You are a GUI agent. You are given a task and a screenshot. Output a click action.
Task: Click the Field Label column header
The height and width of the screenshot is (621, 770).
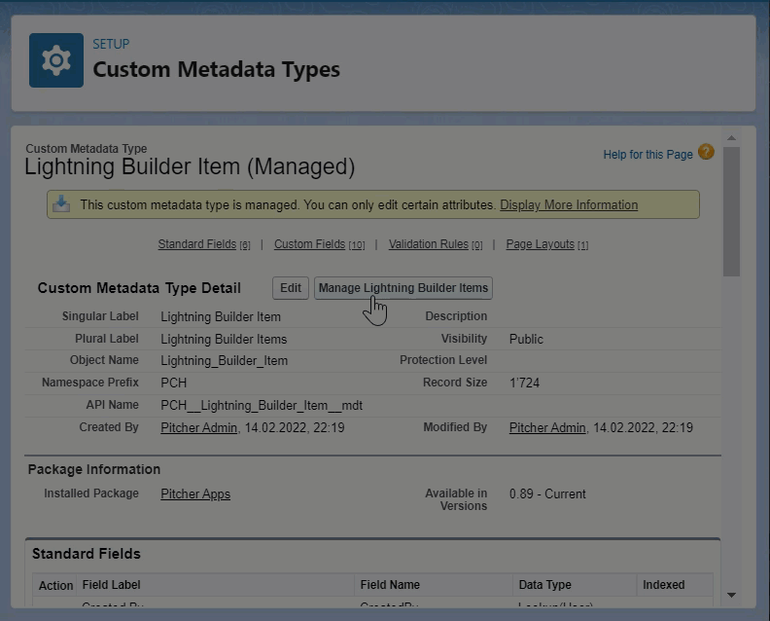pyautogui.click(x=111, y=585)
